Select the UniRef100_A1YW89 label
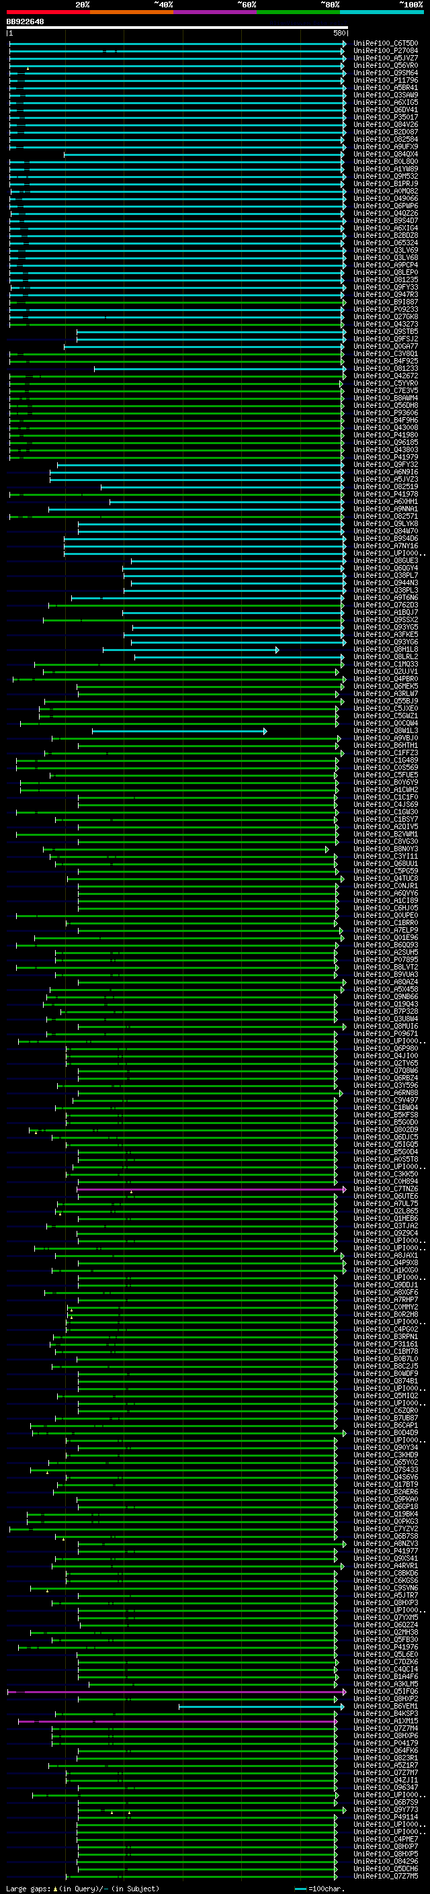Viewport: 430px width, 1894px height. pyautogui.click(x=386, y=169)
